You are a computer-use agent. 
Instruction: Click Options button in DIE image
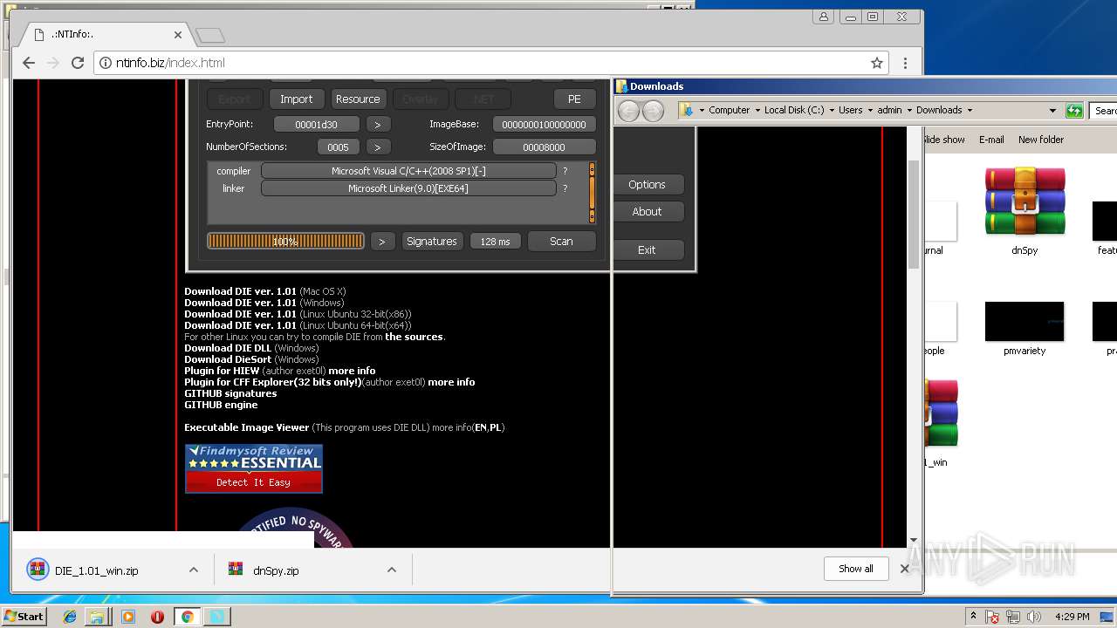click(647, 184)
